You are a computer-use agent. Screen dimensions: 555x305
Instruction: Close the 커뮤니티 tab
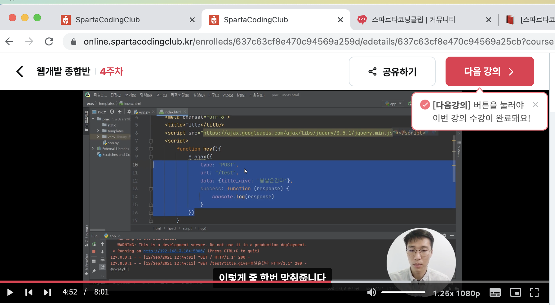pos(489,20)
